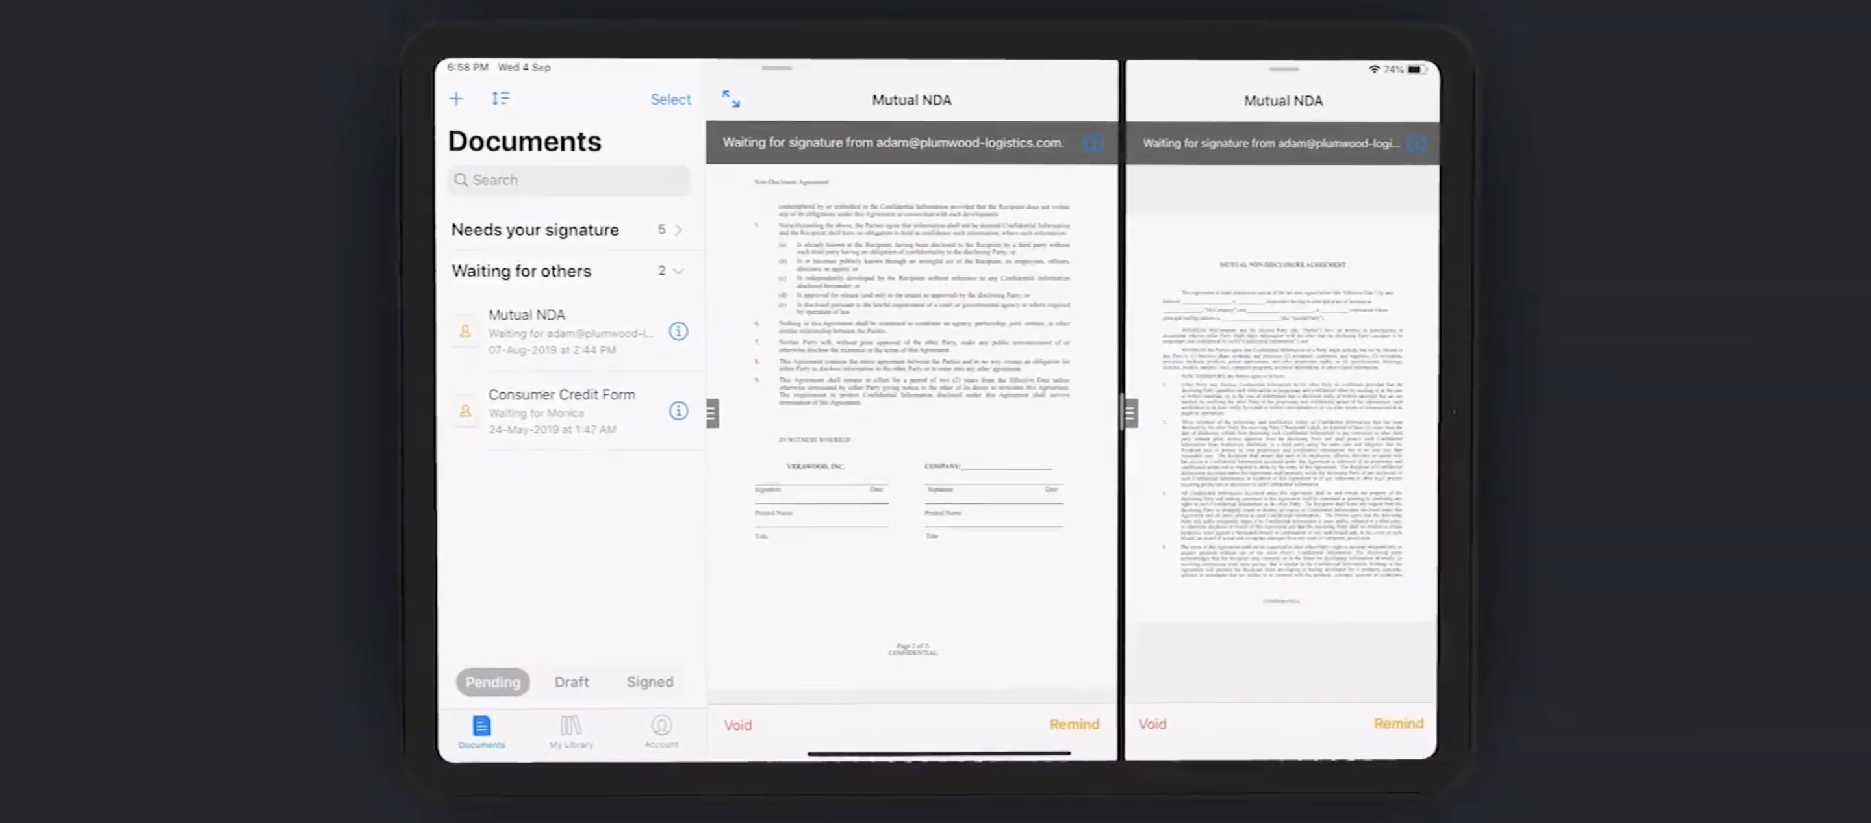Image resolution: width=1871 pixels, height=823 pixels.
Task: Click Void button on left document
Action: pos(737,724)
